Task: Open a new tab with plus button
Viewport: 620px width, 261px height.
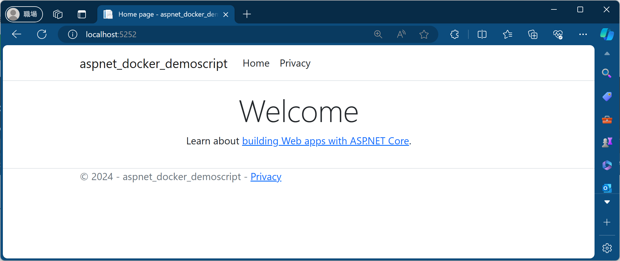Action: pyautogui.click(x=247, y=14)
